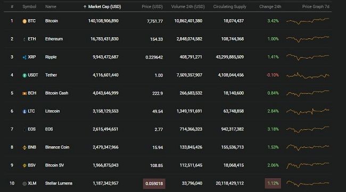Click the # rank column header
346x192 pixels.
(x=12, y=6)
